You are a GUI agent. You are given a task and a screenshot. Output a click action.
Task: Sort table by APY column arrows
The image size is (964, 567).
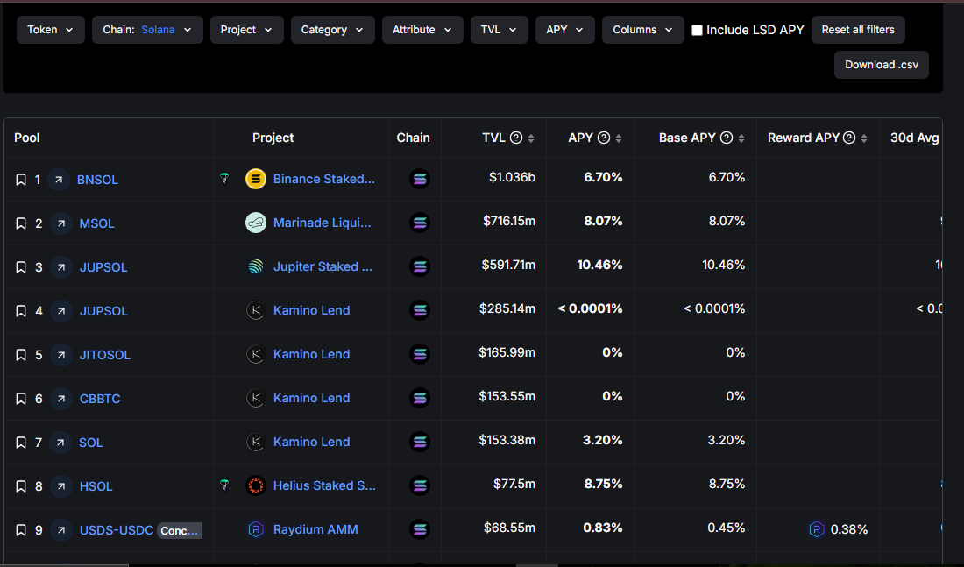(x=619, y=138)
